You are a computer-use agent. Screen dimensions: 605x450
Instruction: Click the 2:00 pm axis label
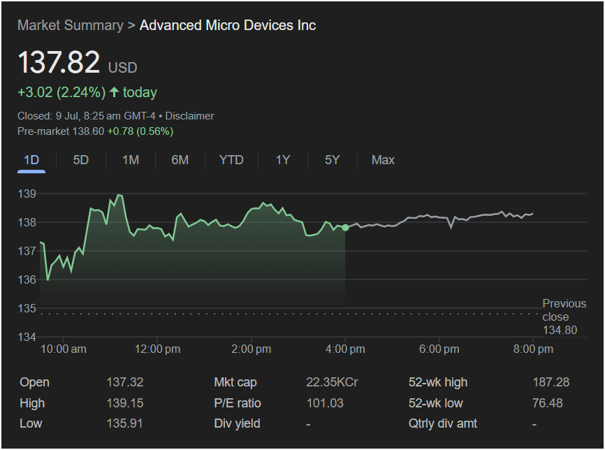252,349
